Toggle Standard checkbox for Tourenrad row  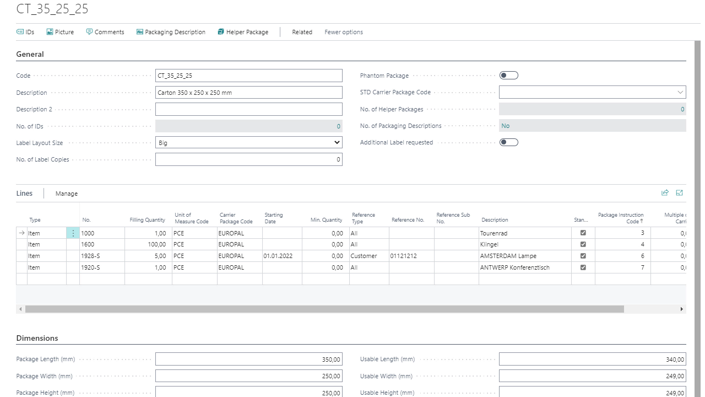click(x=583, y=233)
